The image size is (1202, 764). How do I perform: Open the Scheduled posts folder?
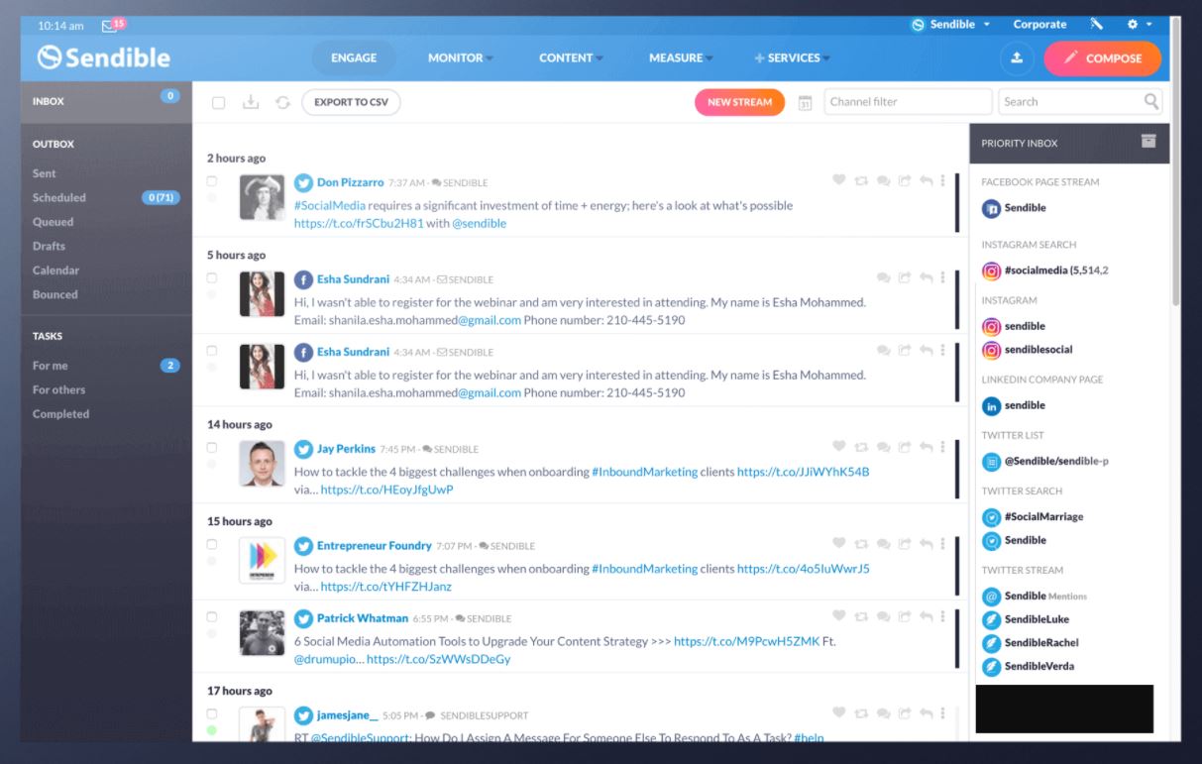(59, 197)
